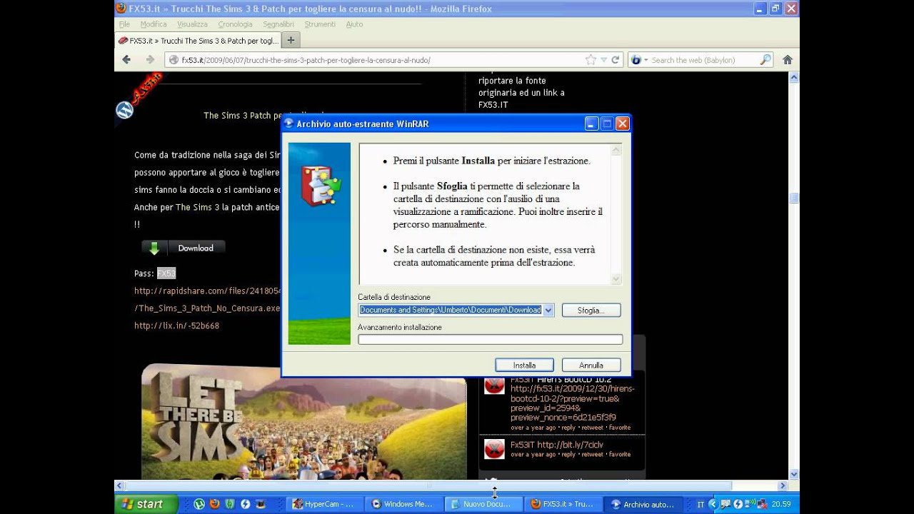Click the Firefox forward arrow button
The height and width of the screenshot is (514, 914).
point(150,60)
